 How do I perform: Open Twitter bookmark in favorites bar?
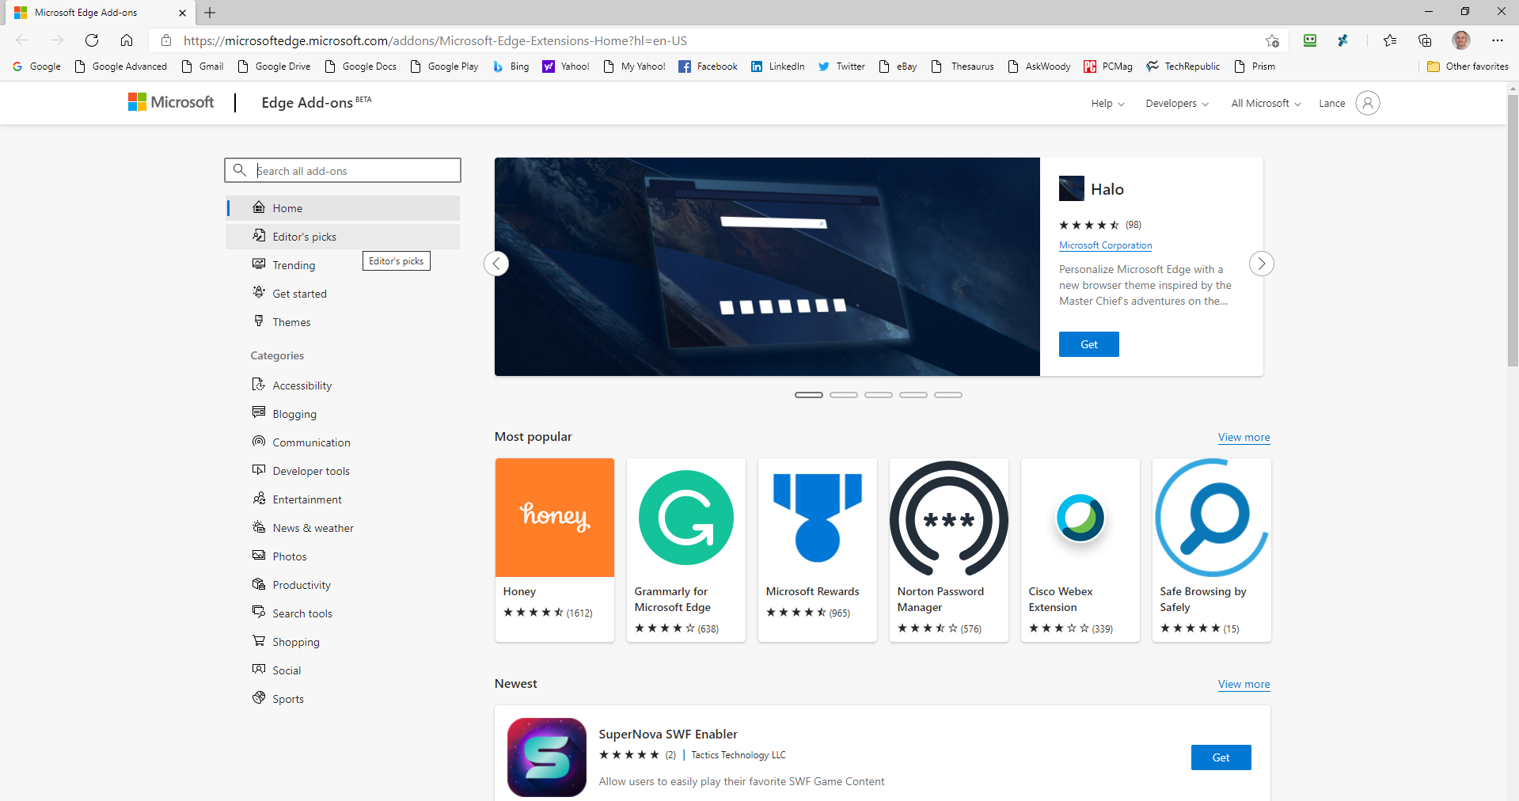click(x=841, y=66)
